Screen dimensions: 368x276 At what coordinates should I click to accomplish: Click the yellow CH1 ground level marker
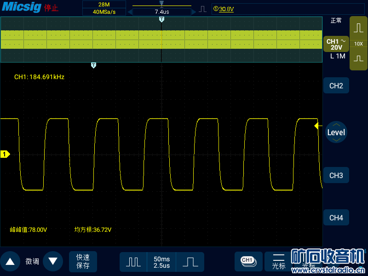pos(5,155)
